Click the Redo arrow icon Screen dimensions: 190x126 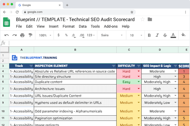[14, 35]
